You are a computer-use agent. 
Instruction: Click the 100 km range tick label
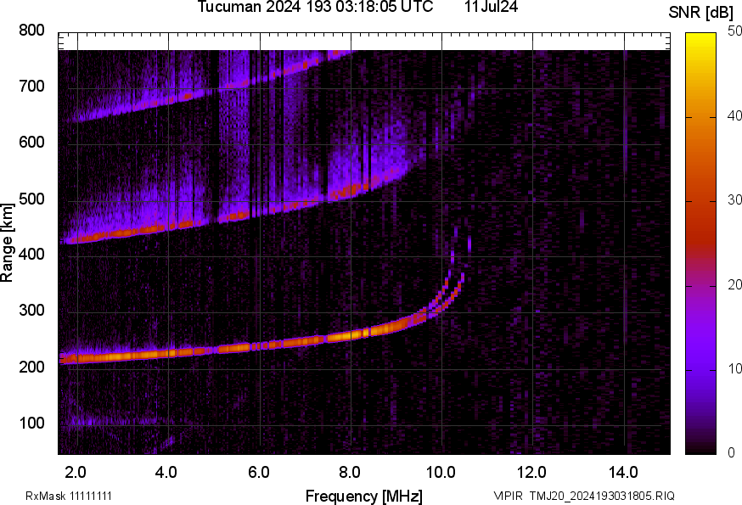[31, 424]
